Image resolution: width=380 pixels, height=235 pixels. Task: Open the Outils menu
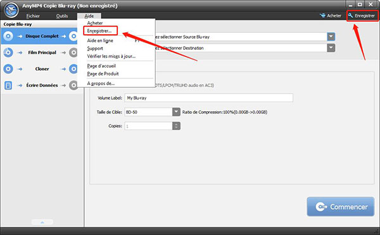(x=62, y=16)
